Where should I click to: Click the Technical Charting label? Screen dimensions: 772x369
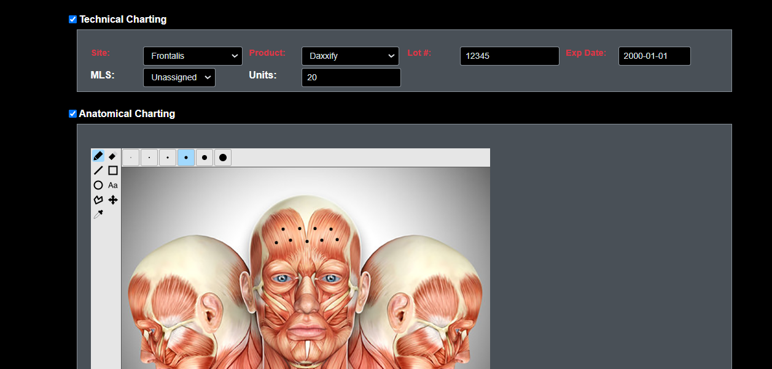123,20
